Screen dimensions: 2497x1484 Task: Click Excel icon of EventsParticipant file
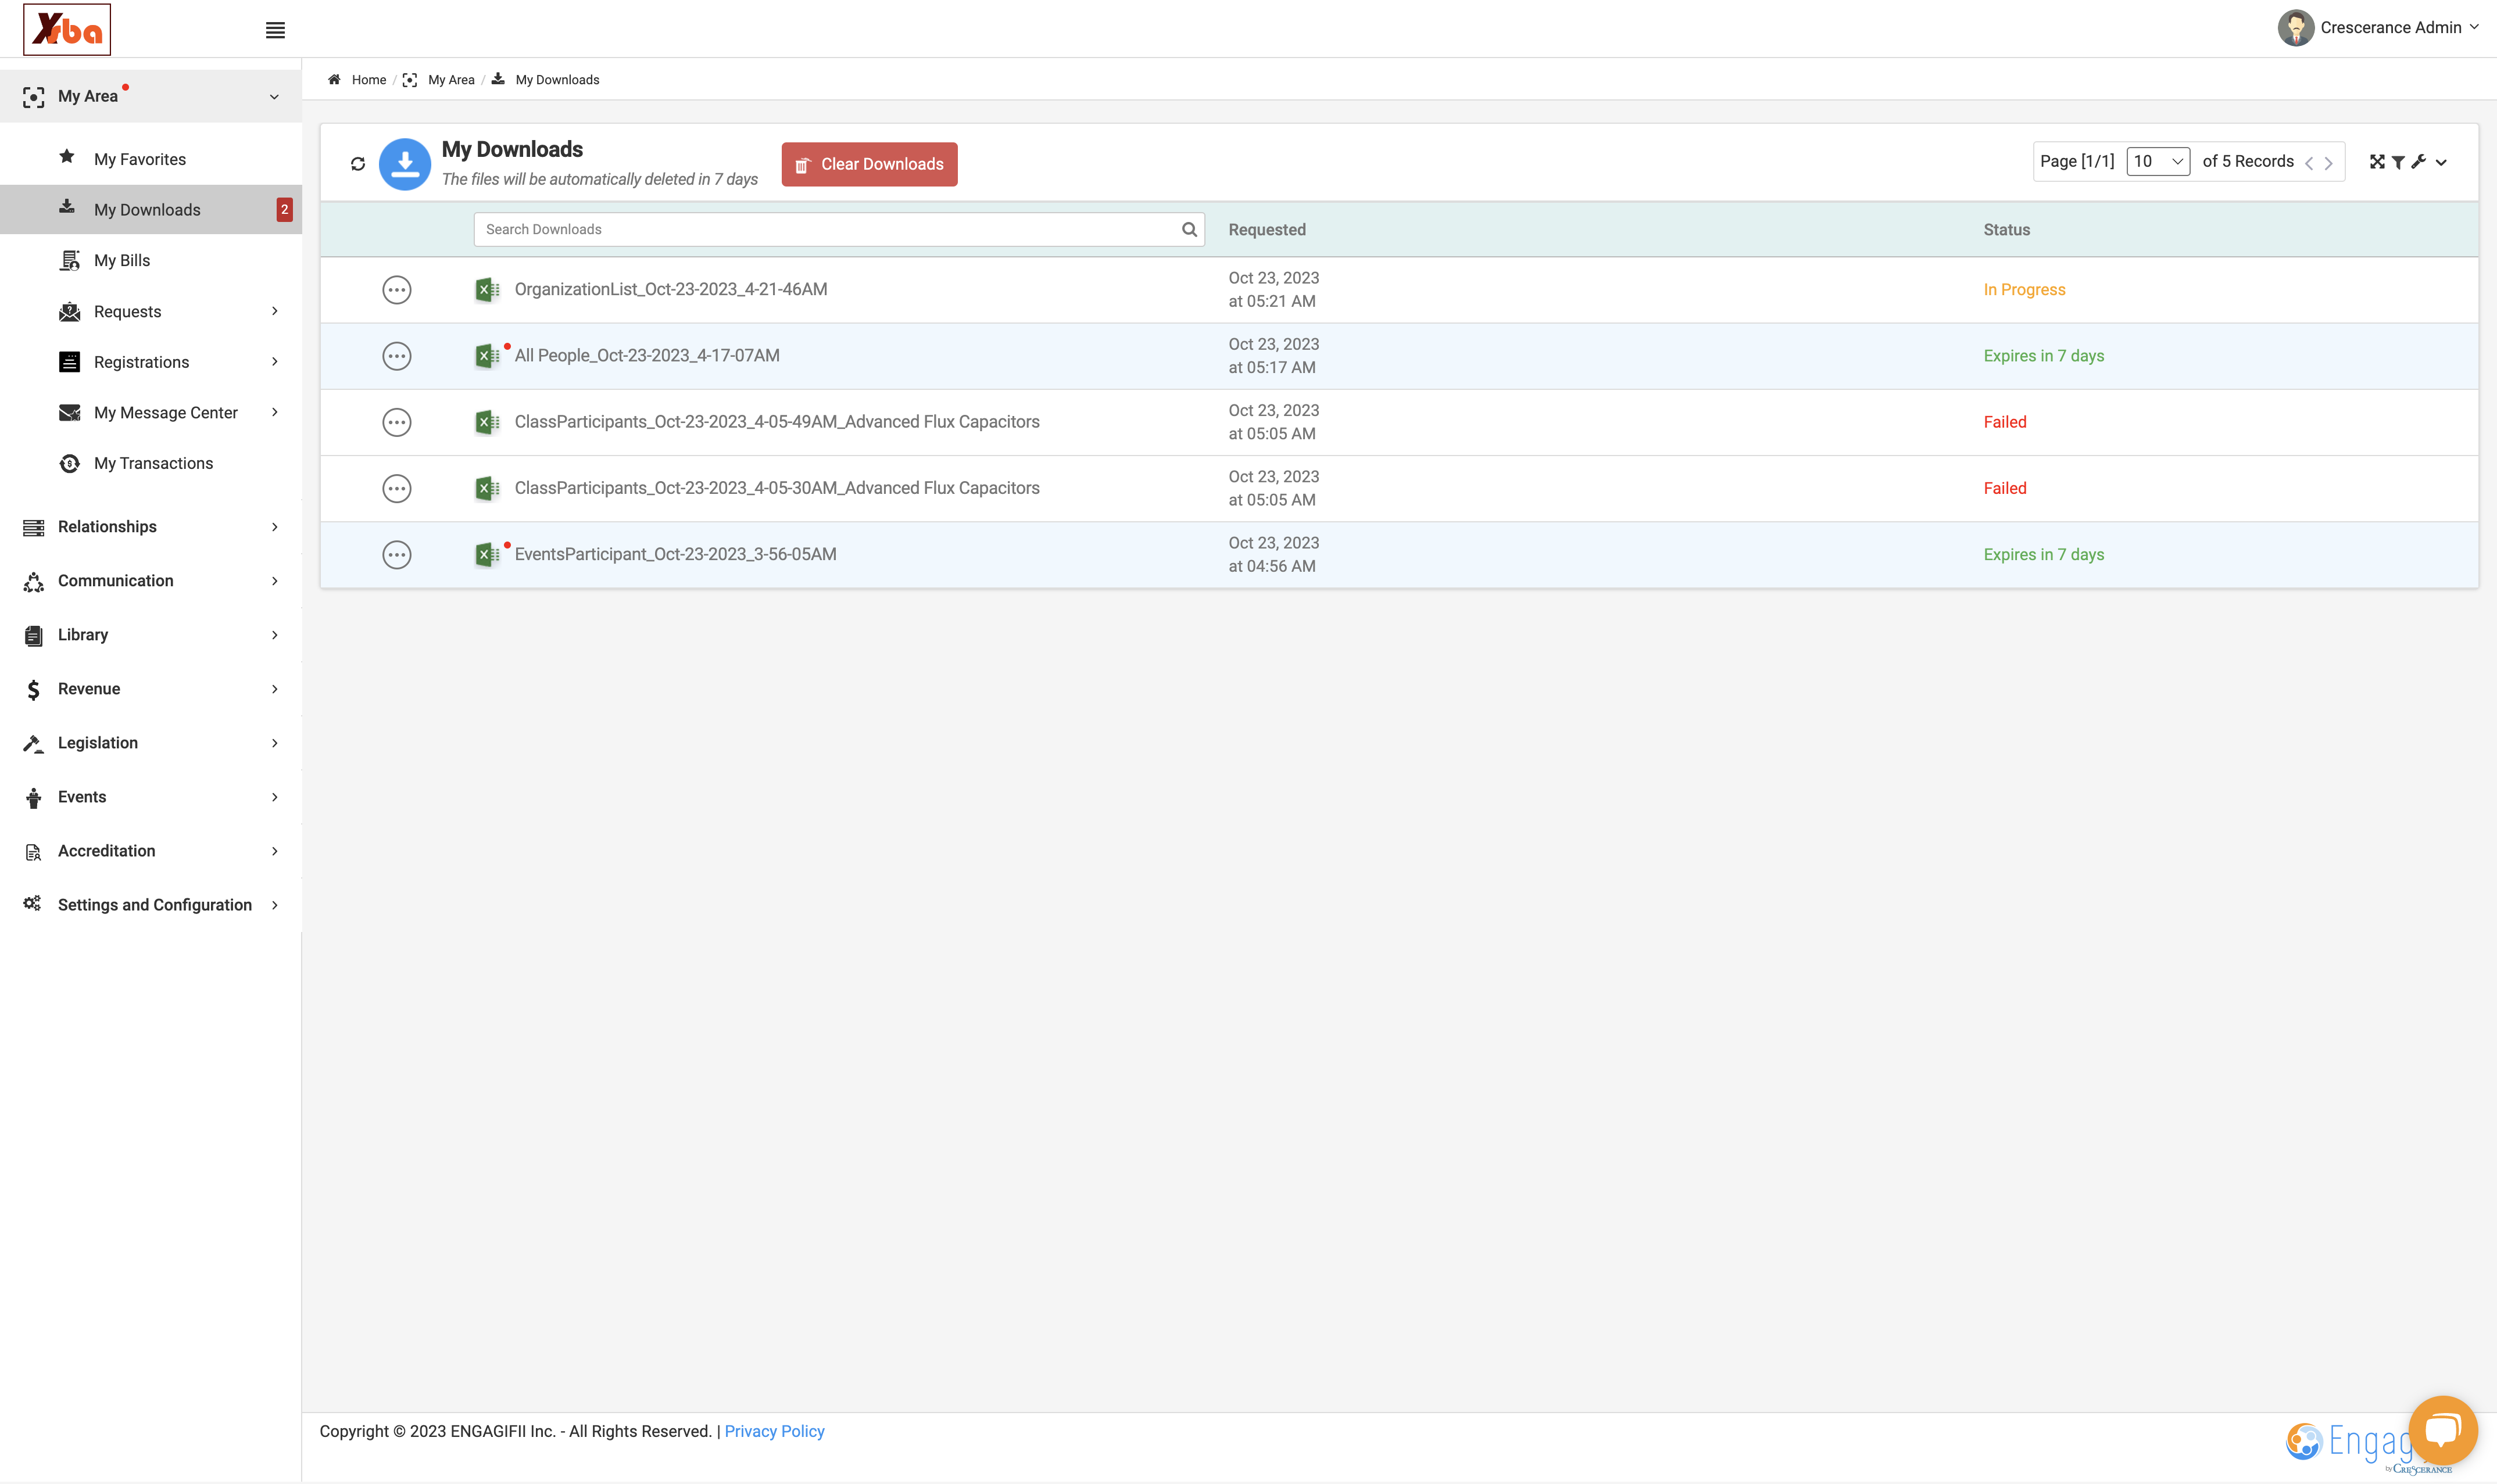click(487, 555)
